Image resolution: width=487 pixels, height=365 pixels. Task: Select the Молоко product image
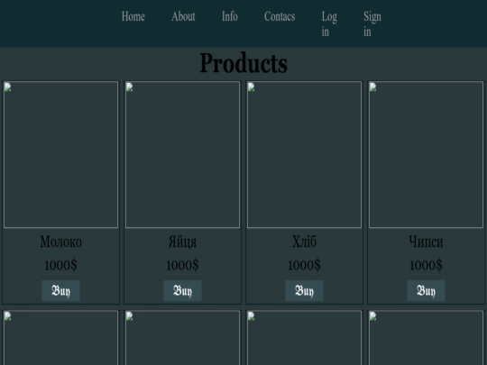(x=61, y=155)
